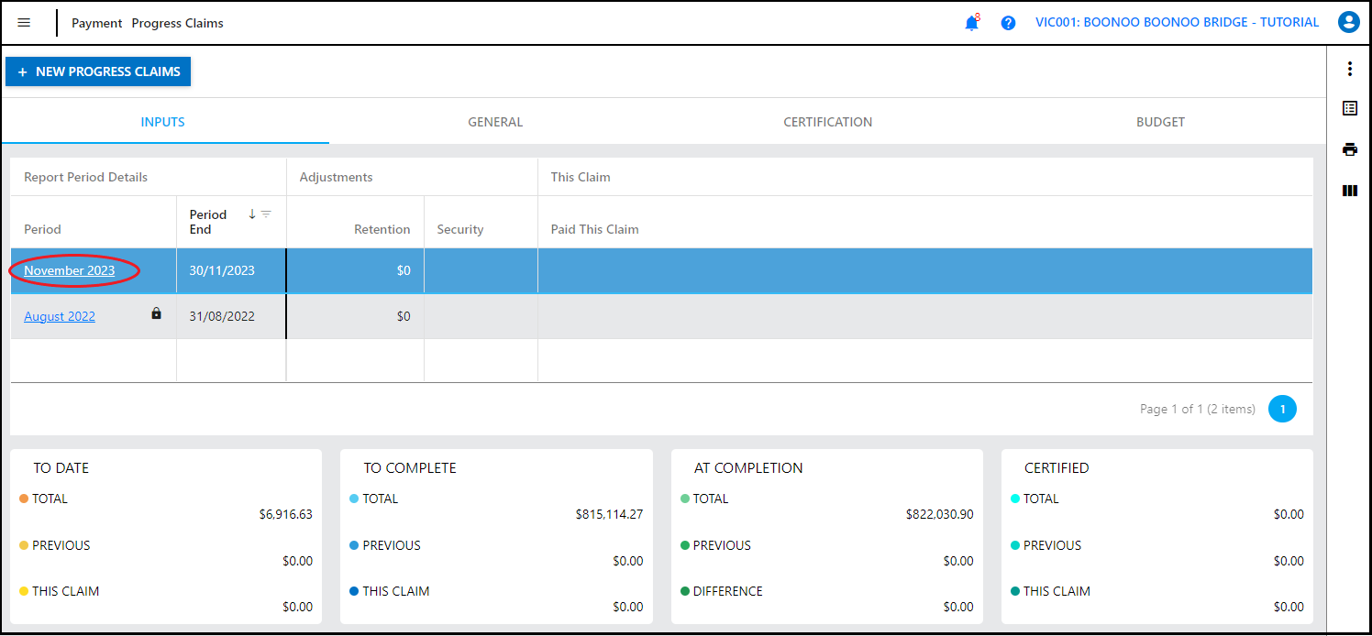Select the Security column header

tap(481, 222)
